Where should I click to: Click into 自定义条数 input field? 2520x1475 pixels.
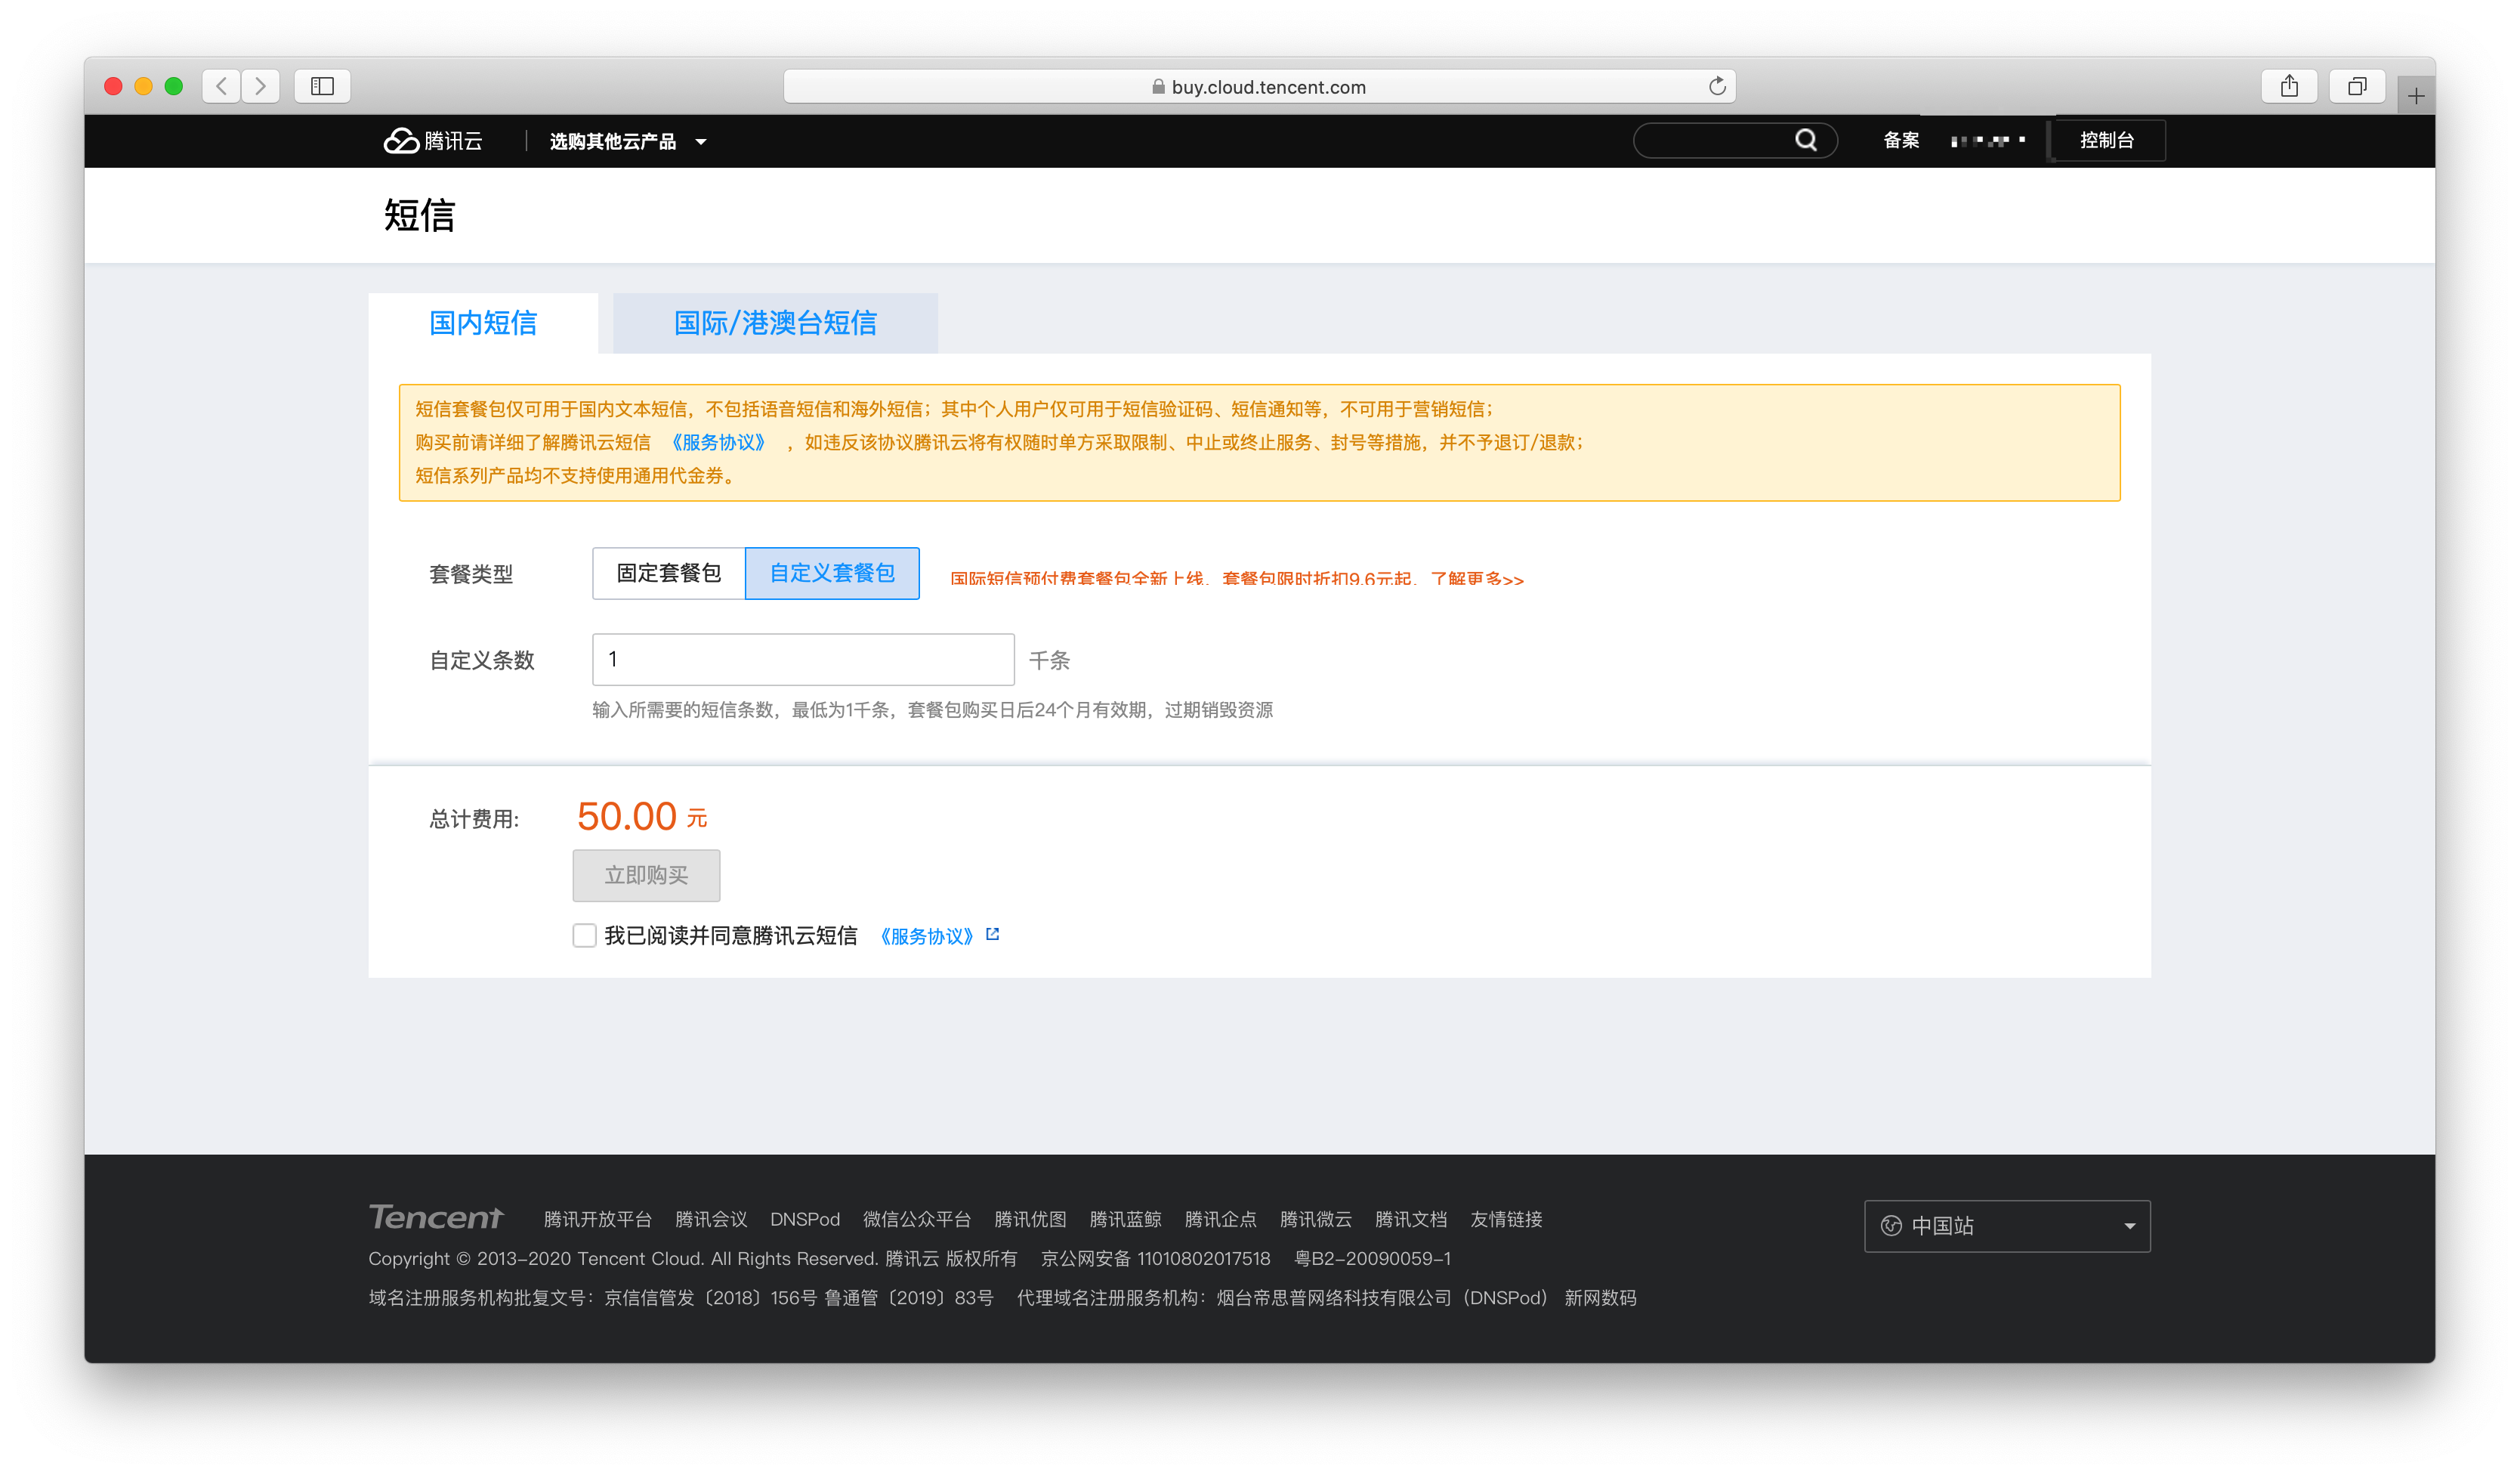tap(803, 659)
